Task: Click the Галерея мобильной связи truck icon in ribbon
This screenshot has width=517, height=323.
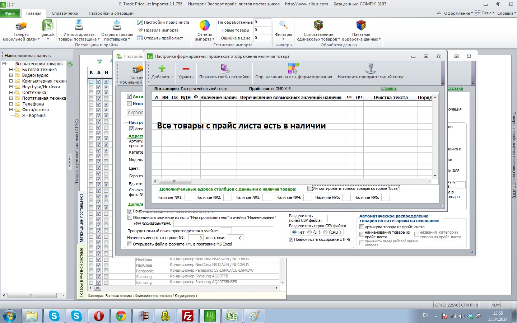Action: click(21, 26)
